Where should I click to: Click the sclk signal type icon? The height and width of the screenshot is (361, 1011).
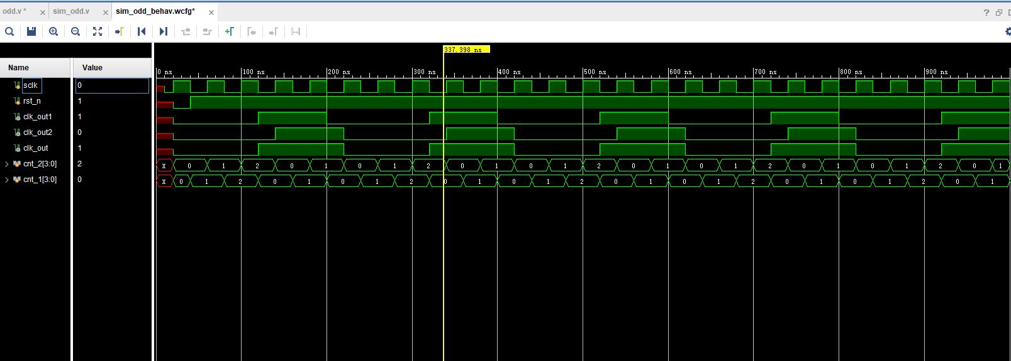[17, 85]
